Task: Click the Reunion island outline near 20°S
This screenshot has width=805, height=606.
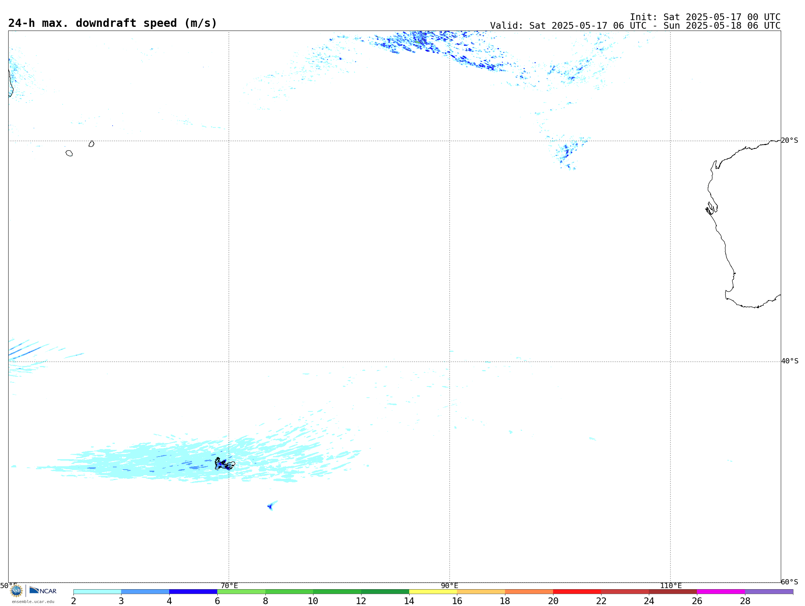Action: tap(69, 153)
